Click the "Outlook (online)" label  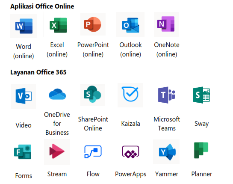click(x=131, y=50)
